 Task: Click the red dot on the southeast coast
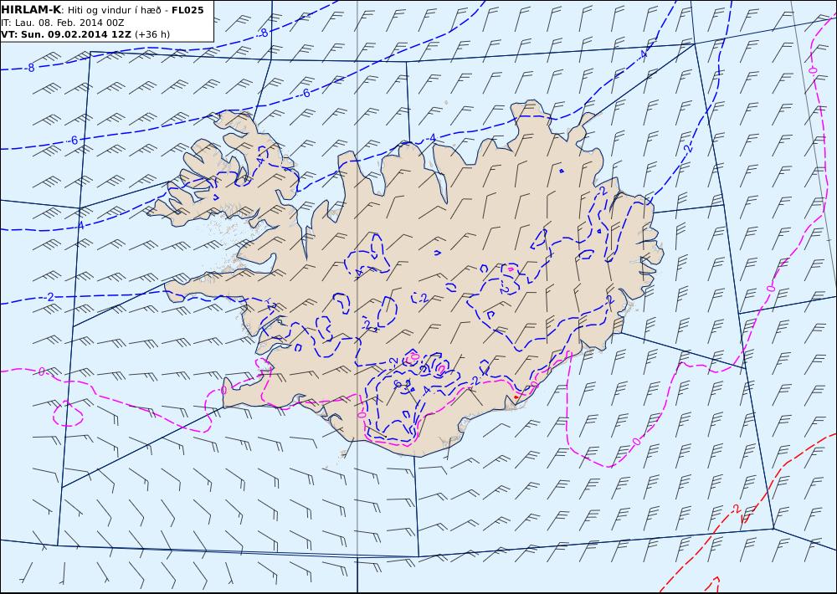pyautogui.click(x=516, y=397)
